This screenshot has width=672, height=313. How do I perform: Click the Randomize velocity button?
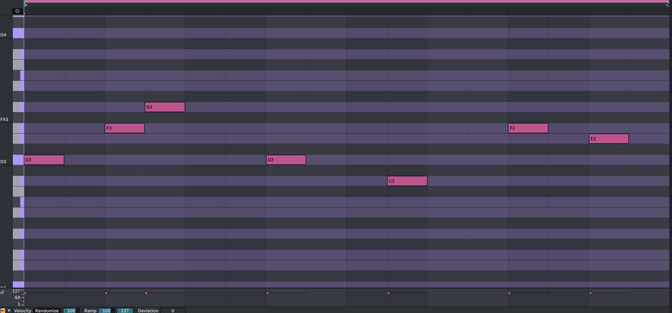[x=47, y=310]
